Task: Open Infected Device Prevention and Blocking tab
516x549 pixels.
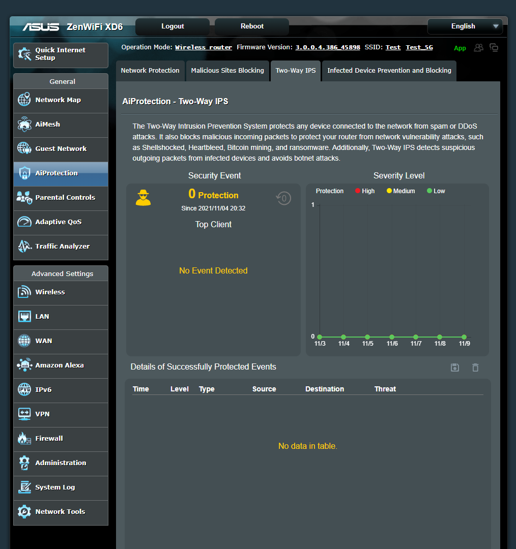Action: coord(389,71)
